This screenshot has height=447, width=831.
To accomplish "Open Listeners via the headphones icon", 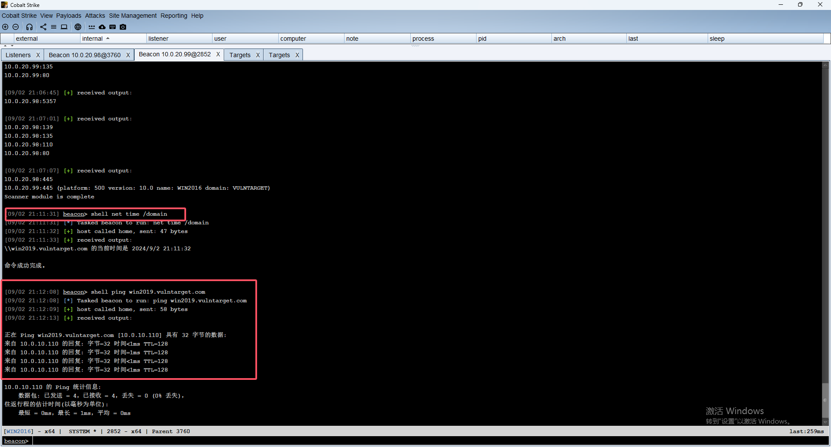I will (29, 27).
